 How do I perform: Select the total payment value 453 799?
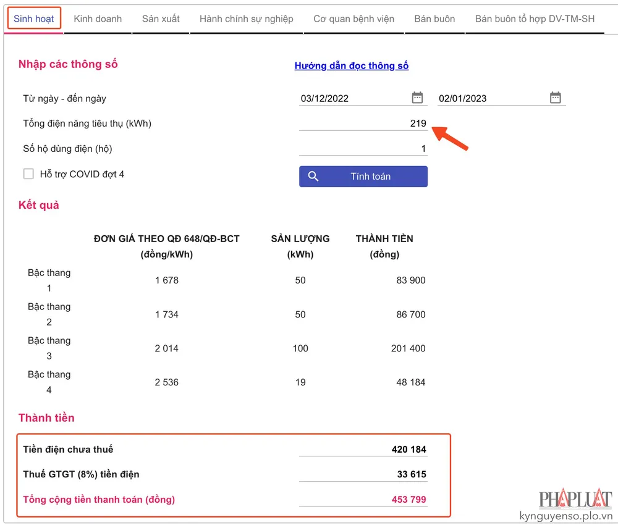click(x=408, y=499)
